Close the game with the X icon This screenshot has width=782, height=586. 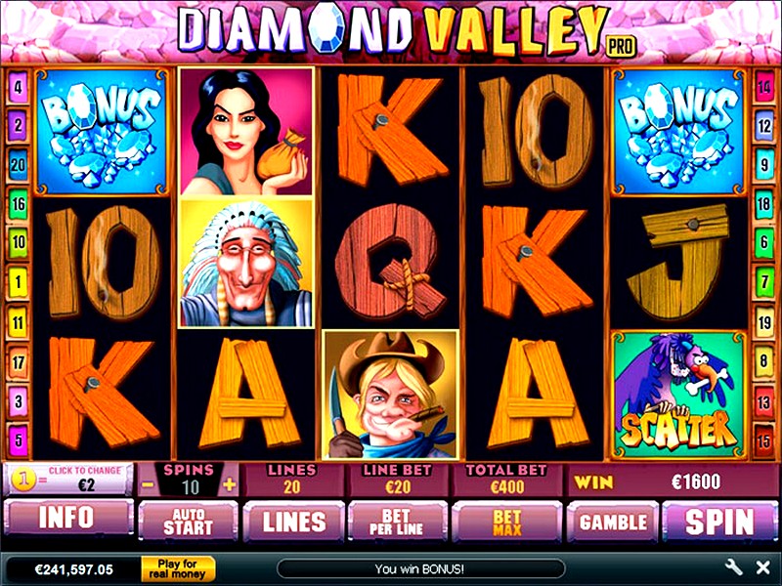point(762,567)
